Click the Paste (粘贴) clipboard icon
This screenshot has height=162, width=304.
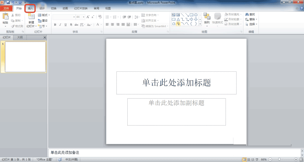[x=5, y=17]
